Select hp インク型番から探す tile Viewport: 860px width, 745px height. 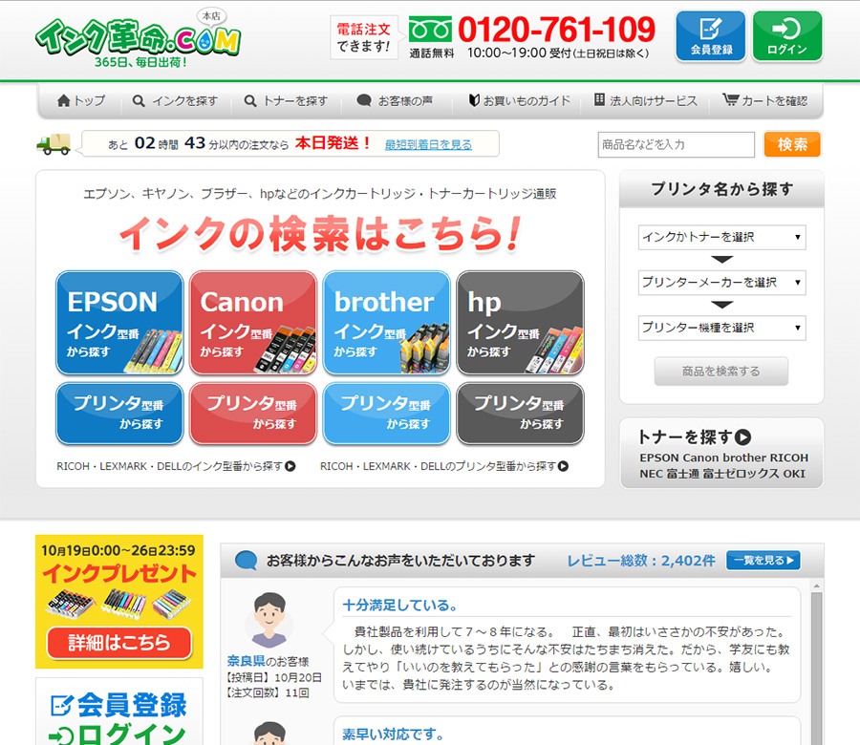coord(520,323)
